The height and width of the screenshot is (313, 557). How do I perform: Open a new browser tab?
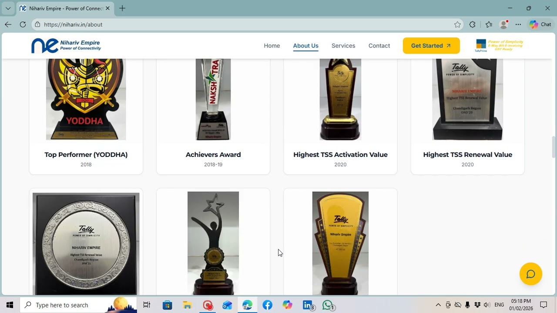point(122,8)
